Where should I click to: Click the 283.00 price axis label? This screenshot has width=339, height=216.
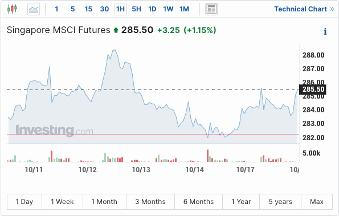click(x=313, y=124)
